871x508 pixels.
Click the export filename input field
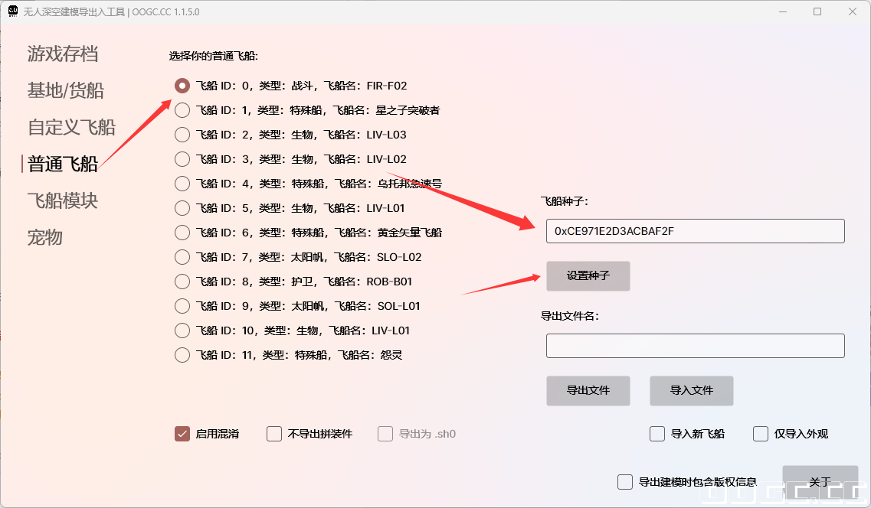tap(695, 346)
